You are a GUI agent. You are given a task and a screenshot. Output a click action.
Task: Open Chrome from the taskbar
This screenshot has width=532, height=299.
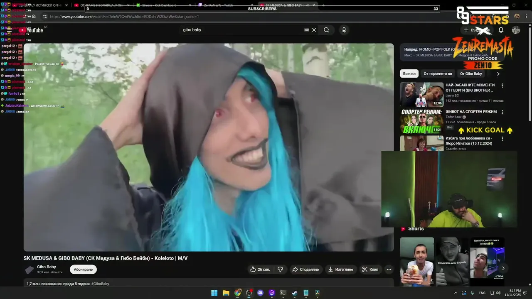tap(237, 293)
